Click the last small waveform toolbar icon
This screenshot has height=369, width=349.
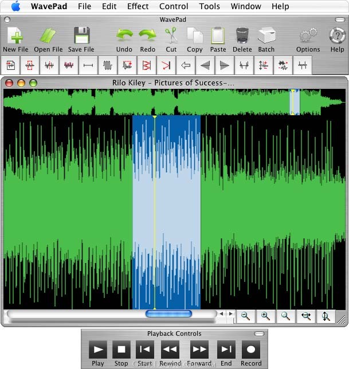pyautogui.click(x=303, y=65)
